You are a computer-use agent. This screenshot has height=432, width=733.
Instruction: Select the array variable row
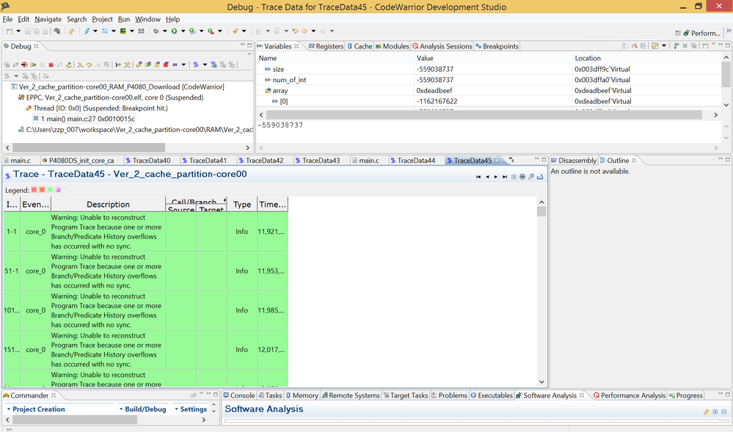click(x=489, y=91)
